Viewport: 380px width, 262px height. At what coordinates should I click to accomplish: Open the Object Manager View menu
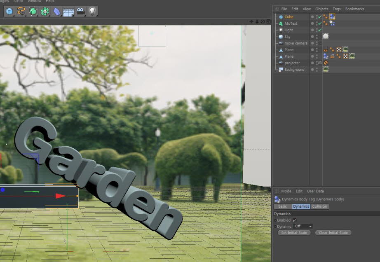[x=307, y=9]
